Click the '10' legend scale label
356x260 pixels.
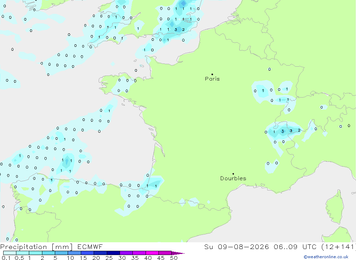[x=70, y=258]
